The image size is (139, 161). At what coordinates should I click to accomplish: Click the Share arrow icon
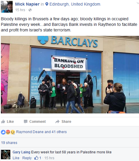click(x=57, y=122)
